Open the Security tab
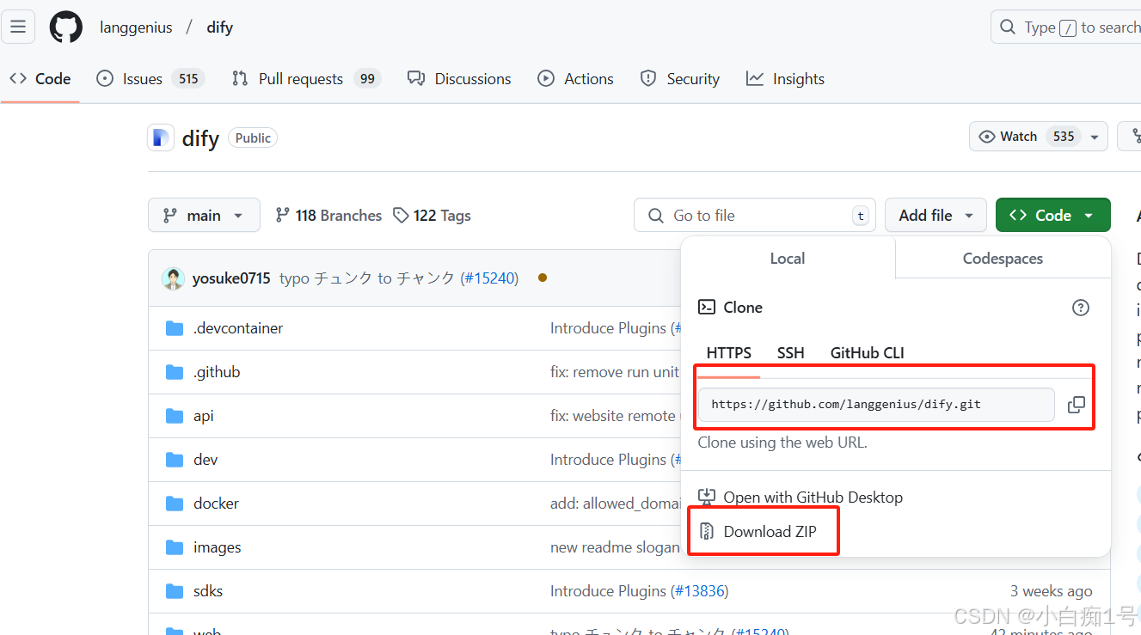The height and width of the screenshot is (635, 1141). coord(679,79)
